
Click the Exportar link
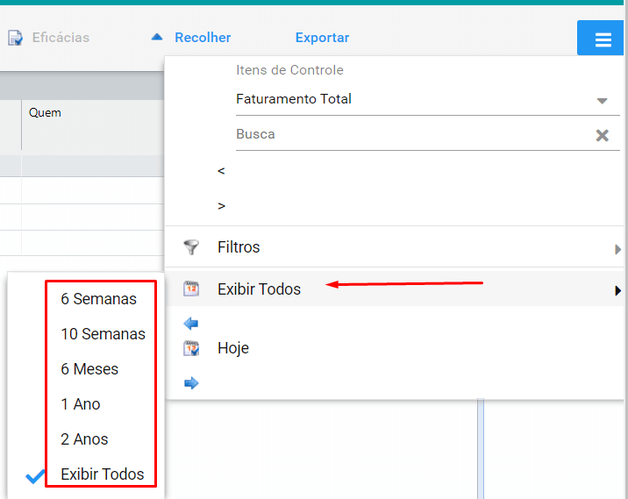(322, 38)
